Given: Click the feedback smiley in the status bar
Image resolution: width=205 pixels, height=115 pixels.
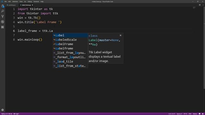Looking at the screenshot, I should coord(200,114).
